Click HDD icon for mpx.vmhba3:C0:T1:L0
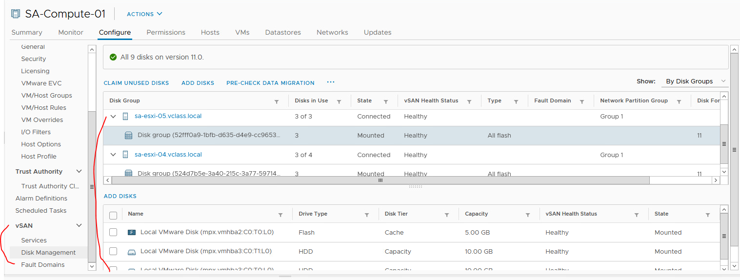Viewport: 740px width, 280px height. point(132,252)
